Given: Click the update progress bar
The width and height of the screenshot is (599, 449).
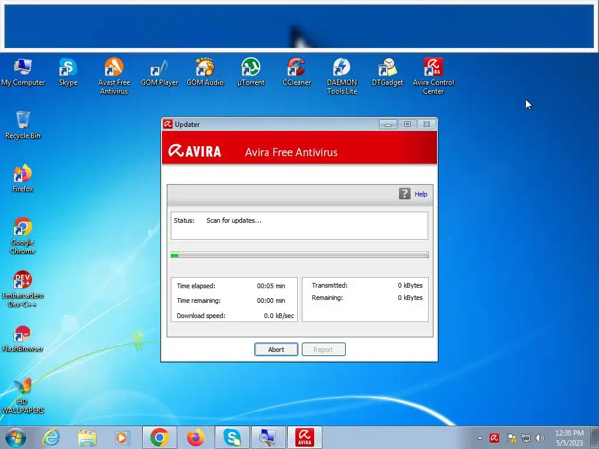Looking at the screenshot, I should pyautogui.click(x=299, y=255).
